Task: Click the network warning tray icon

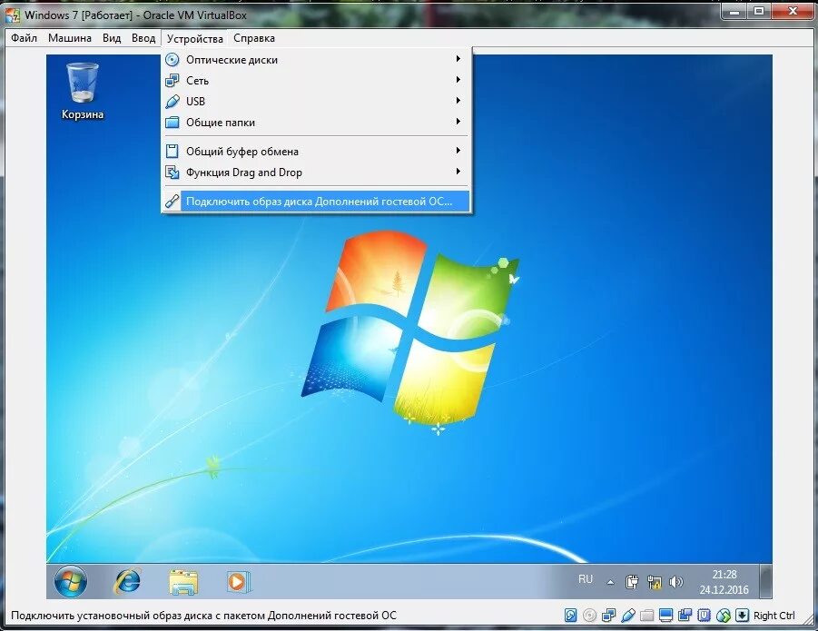Action: coord(655,581)
